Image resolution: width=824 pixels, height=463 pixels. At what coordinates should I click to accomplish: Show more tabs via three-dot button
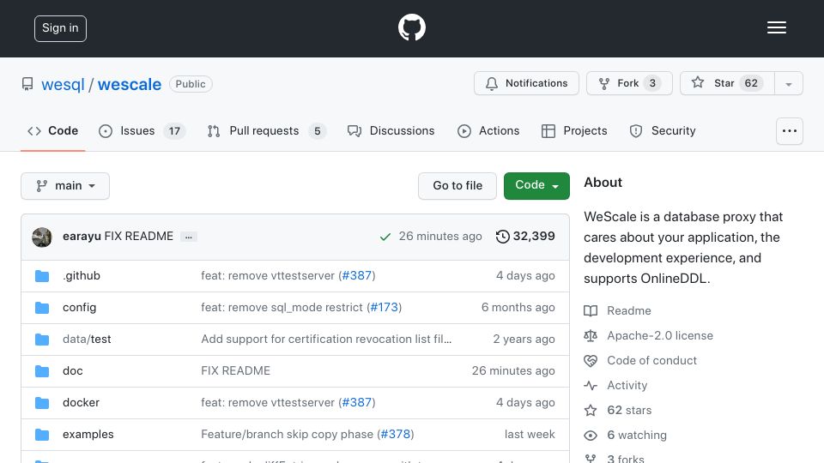coord(790,131)
